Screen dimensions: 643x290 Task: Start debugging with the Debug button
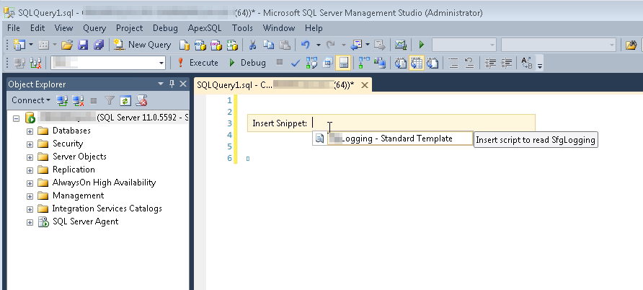click(247, 63)
